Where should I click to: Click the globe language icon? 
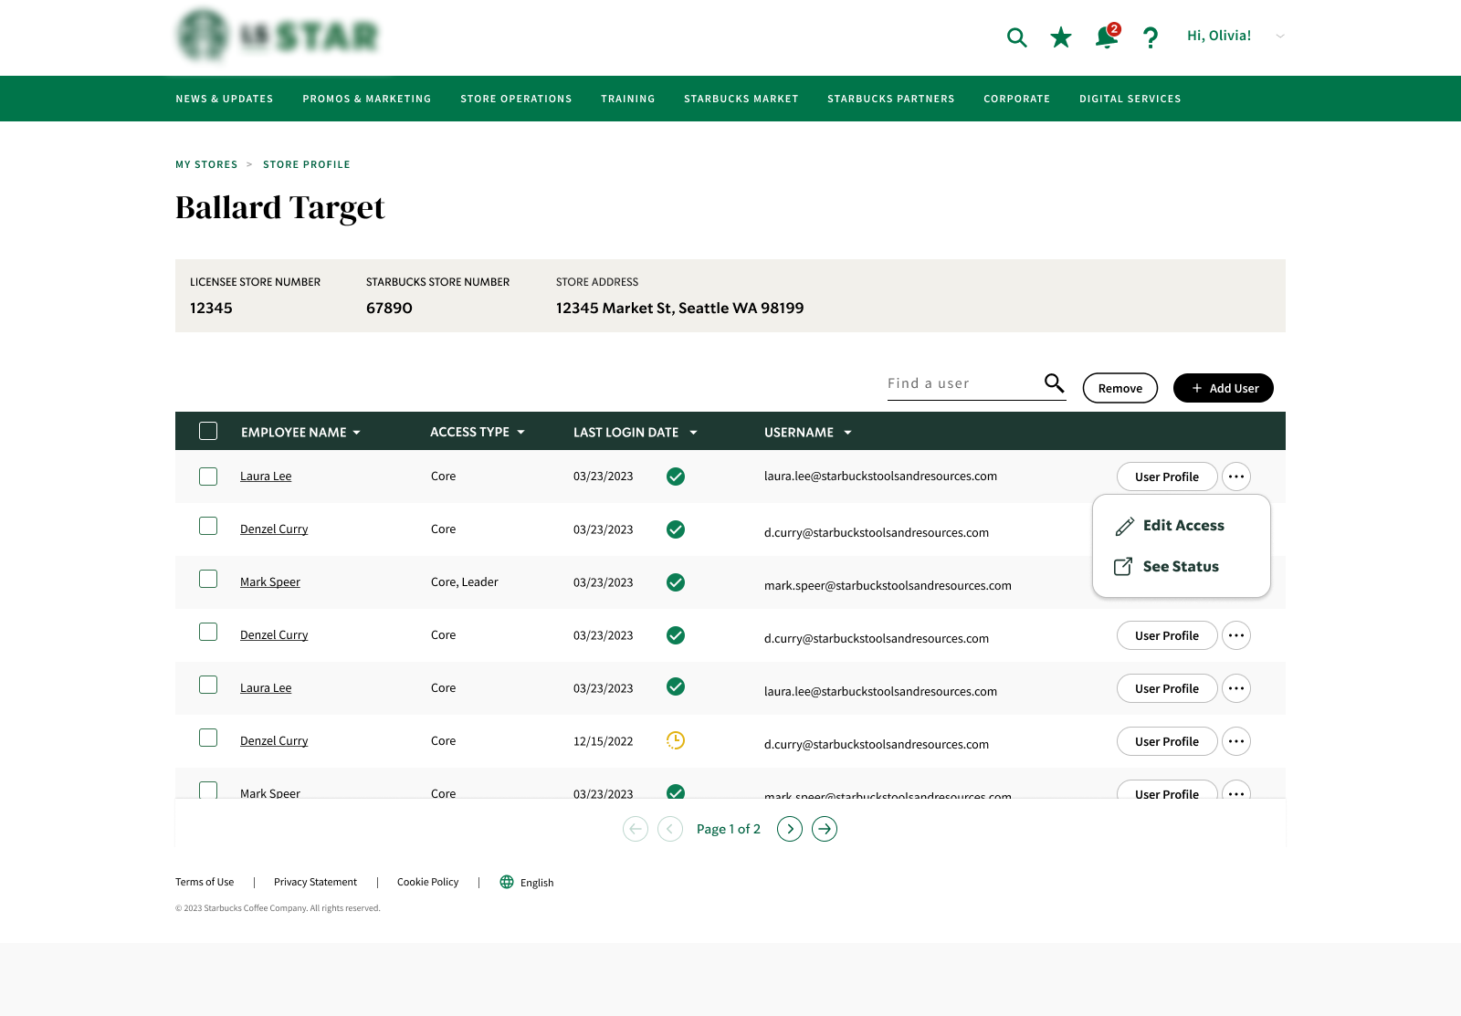click(x=507, y=882)
